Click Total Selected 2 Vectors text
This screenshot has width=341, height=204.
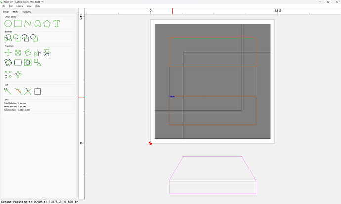coord(15,103)
